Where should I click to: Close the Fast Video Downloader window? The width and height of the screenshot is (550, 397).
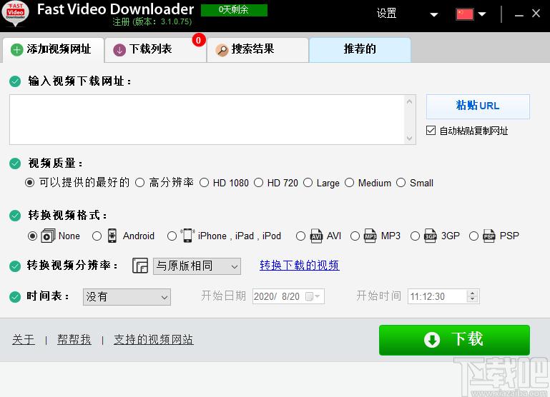[536, 14]
